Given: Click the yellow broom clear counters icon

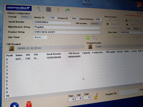Looking at the screenshot, I should coord(96,96).
